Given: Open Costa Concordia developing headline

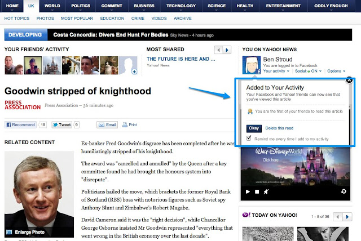Looking at the screenshot, I should click(111, 35).
